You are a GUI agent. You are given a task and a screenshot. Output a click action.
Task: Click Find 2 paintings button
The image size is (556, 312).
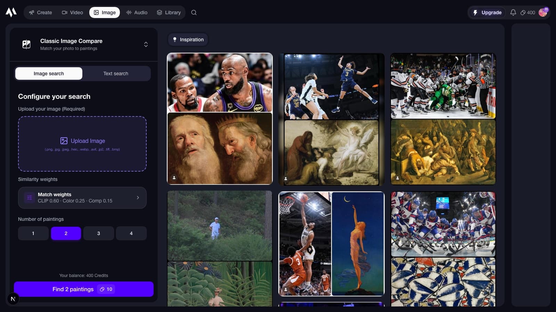coord(84,289)
